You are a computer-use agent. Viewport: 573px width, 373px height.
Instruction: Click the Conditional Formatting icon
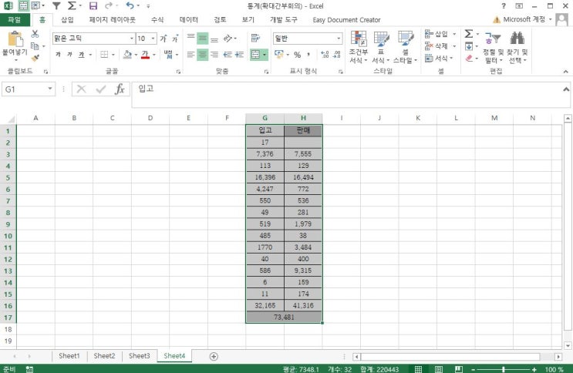click(359, 39)
